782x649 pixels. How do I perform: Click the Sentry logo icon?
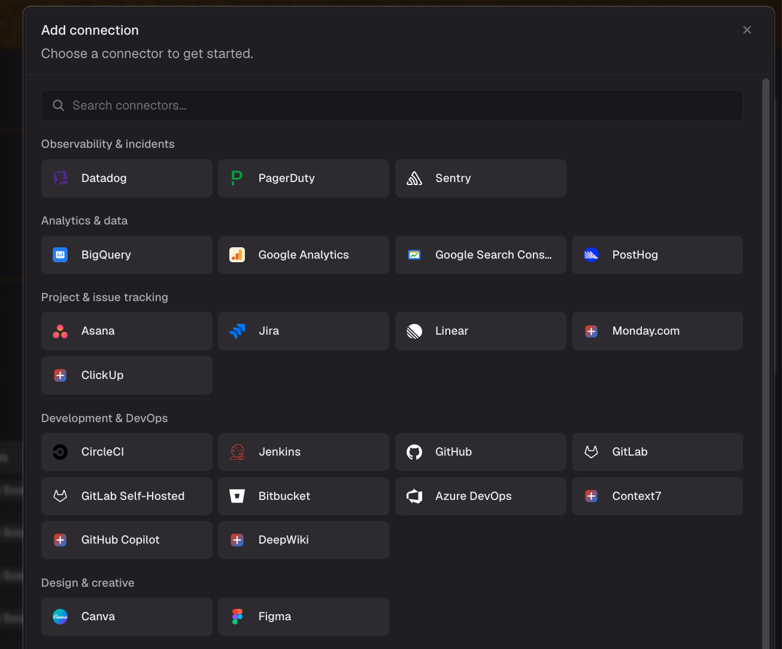[414, 178]
